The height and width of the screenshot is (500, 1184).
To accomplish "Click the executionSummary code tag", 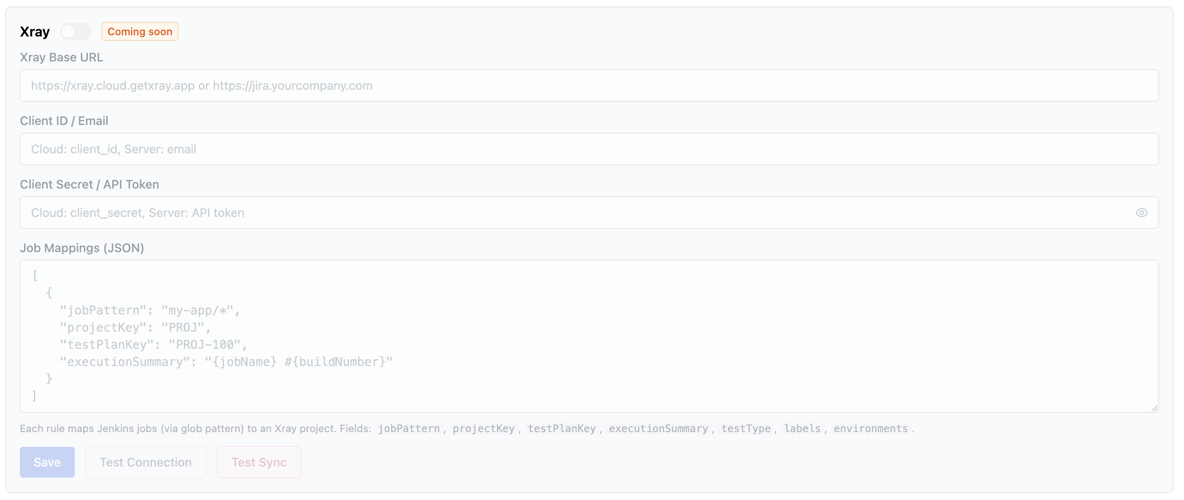I will (658, 429).
